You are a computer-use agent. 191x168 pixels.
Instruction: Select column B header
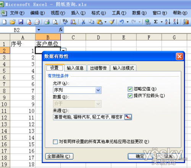pyautogui.click(x=48, y=38)
